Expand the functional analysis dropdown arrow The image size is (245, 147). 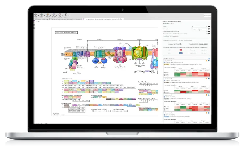57,15
